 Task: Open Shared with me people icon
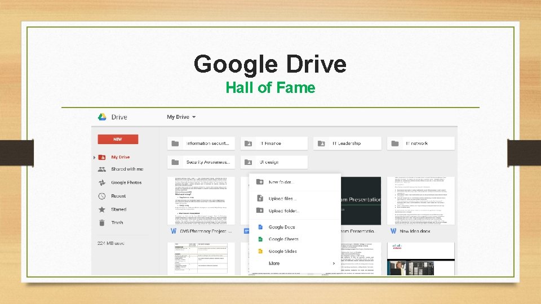click(x=102, y=169)
